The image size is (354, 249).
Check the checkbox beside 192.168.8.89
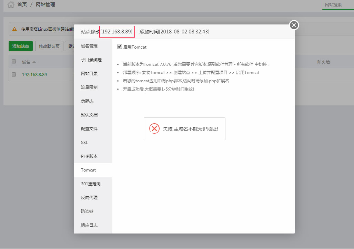(x=13, y=74)
